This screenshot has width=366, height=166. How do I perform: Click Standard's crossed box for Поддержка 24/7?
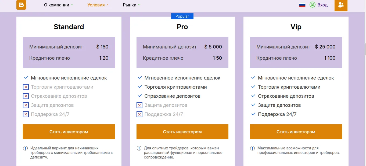(x=26, y=114)
